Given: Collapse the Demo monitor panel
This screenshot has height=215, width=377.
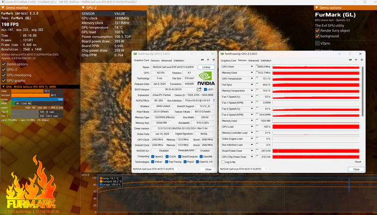Looking at the screenshot, I should [3, 8].
